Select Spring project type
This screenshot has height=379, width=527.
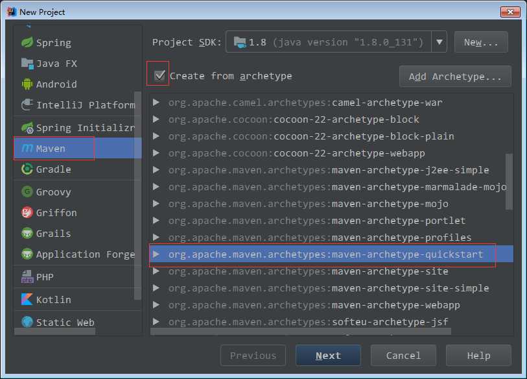click(x=74, y=43)
